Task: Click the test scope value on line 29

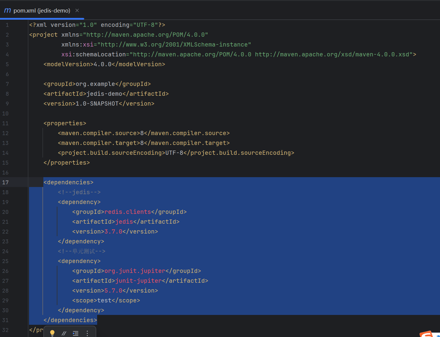Action: [104, 301]
